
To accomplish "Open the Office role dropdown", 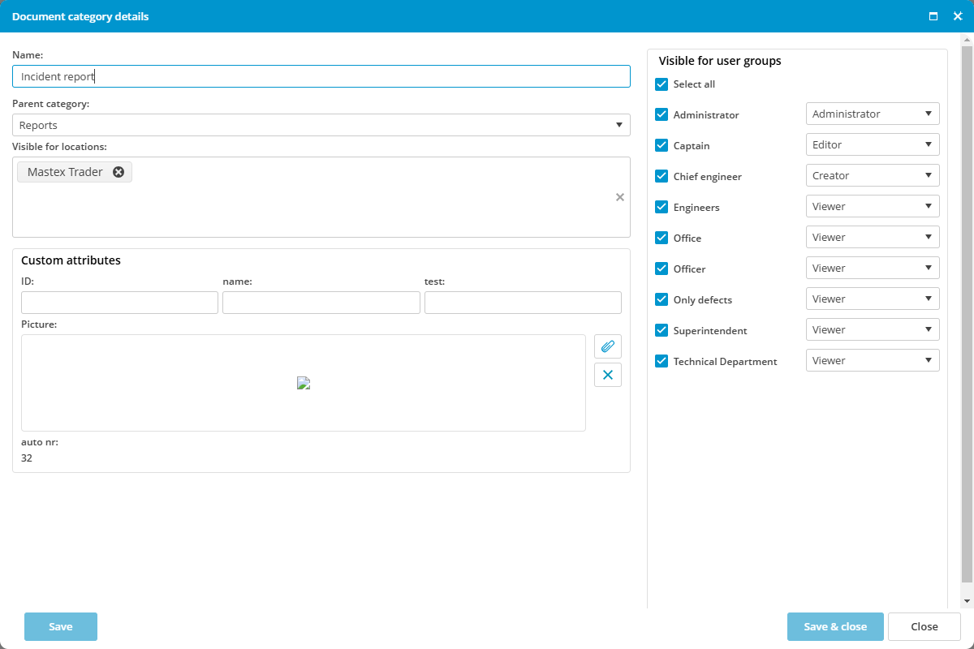I will (x=873, y=237).
